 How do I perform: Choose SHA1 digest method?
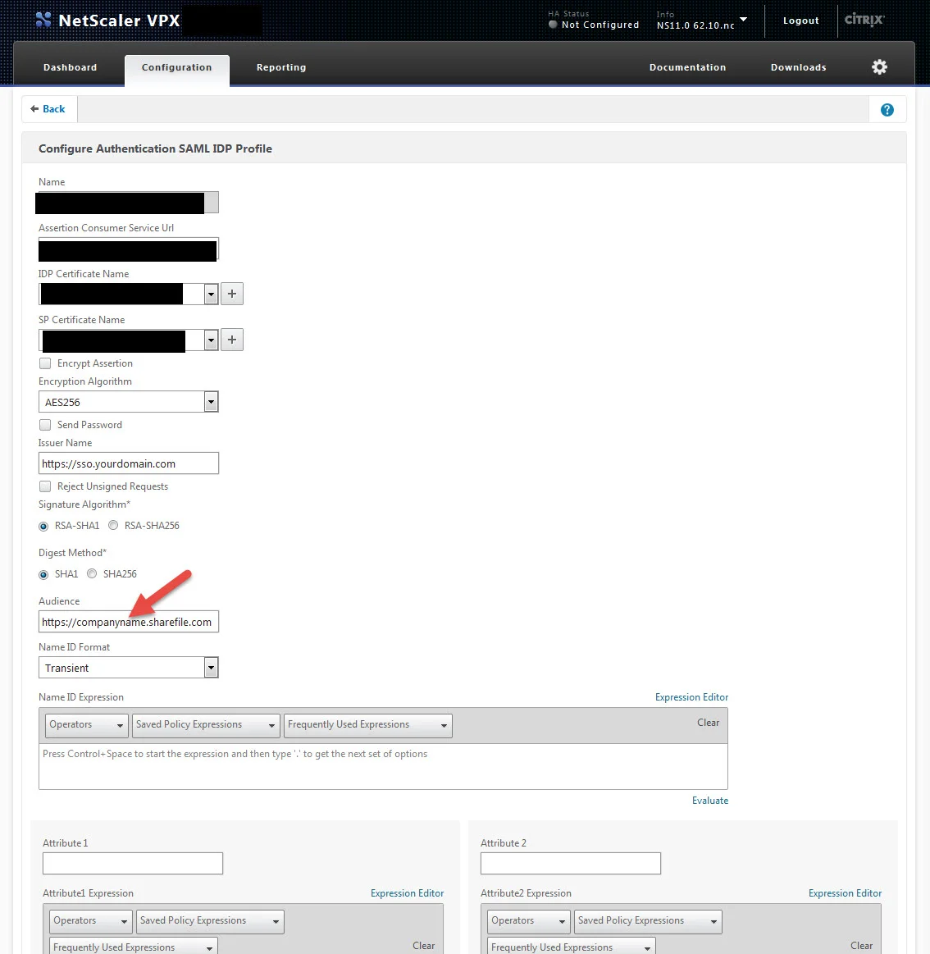pyautogui.click(x=43, y=574)
